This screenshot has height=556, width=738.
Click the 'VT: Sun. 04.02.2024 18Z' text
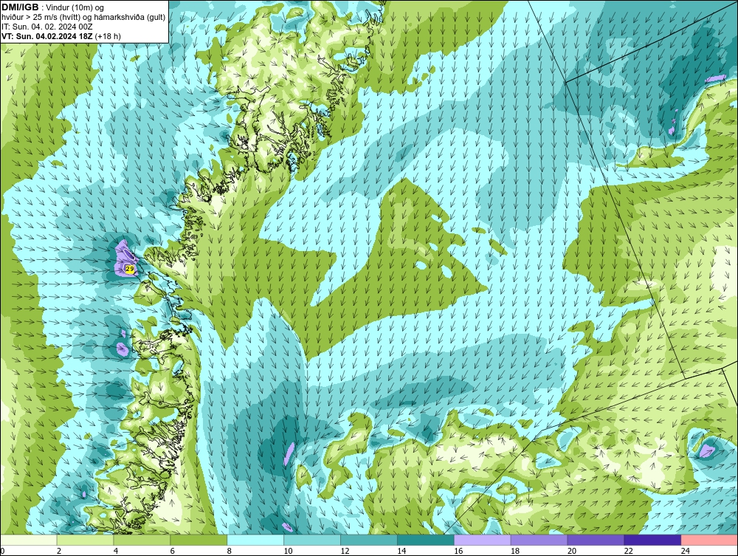(47, 36)
